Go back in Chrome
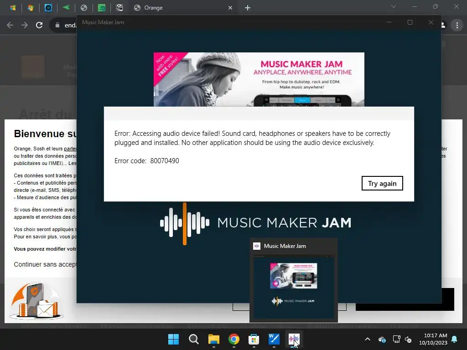Image resolution: width=467 pixels, height=350 pixels. pos(10,26)
